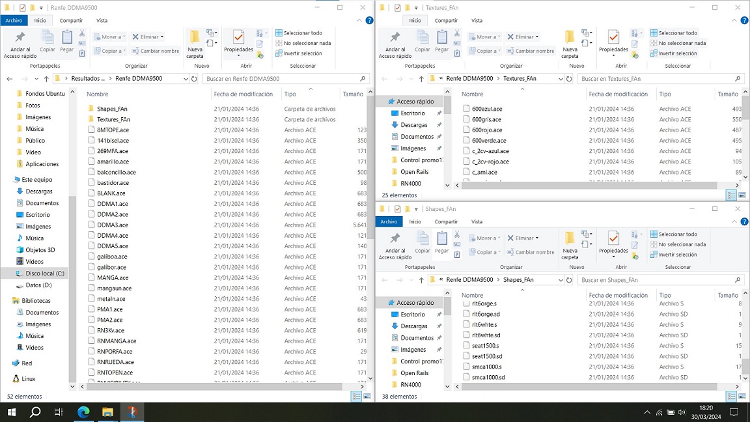
Task: Click Pegar icon in Shapes_FAn window
Action: pos(441,242)
